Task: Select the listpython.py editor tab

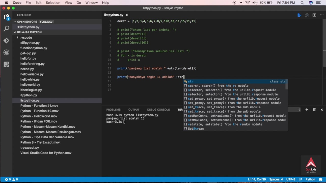Action: click(116, 15)
